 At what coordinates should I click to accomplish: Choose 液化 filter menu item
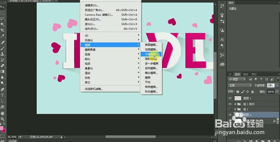coord(110,24)
